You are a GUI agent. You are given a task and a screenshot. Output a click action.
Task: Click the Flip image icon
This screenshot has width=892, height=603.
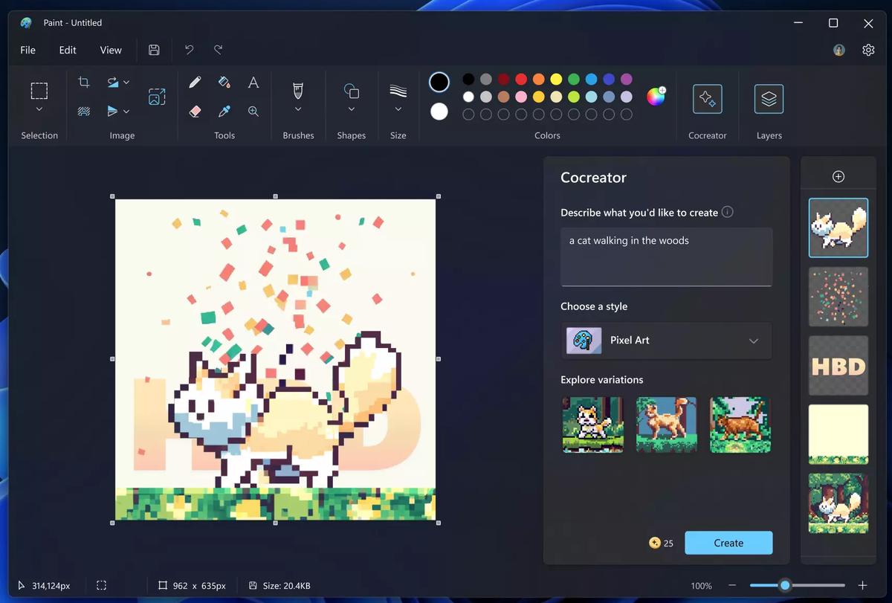pyautogui.click(x=113, y=111)
